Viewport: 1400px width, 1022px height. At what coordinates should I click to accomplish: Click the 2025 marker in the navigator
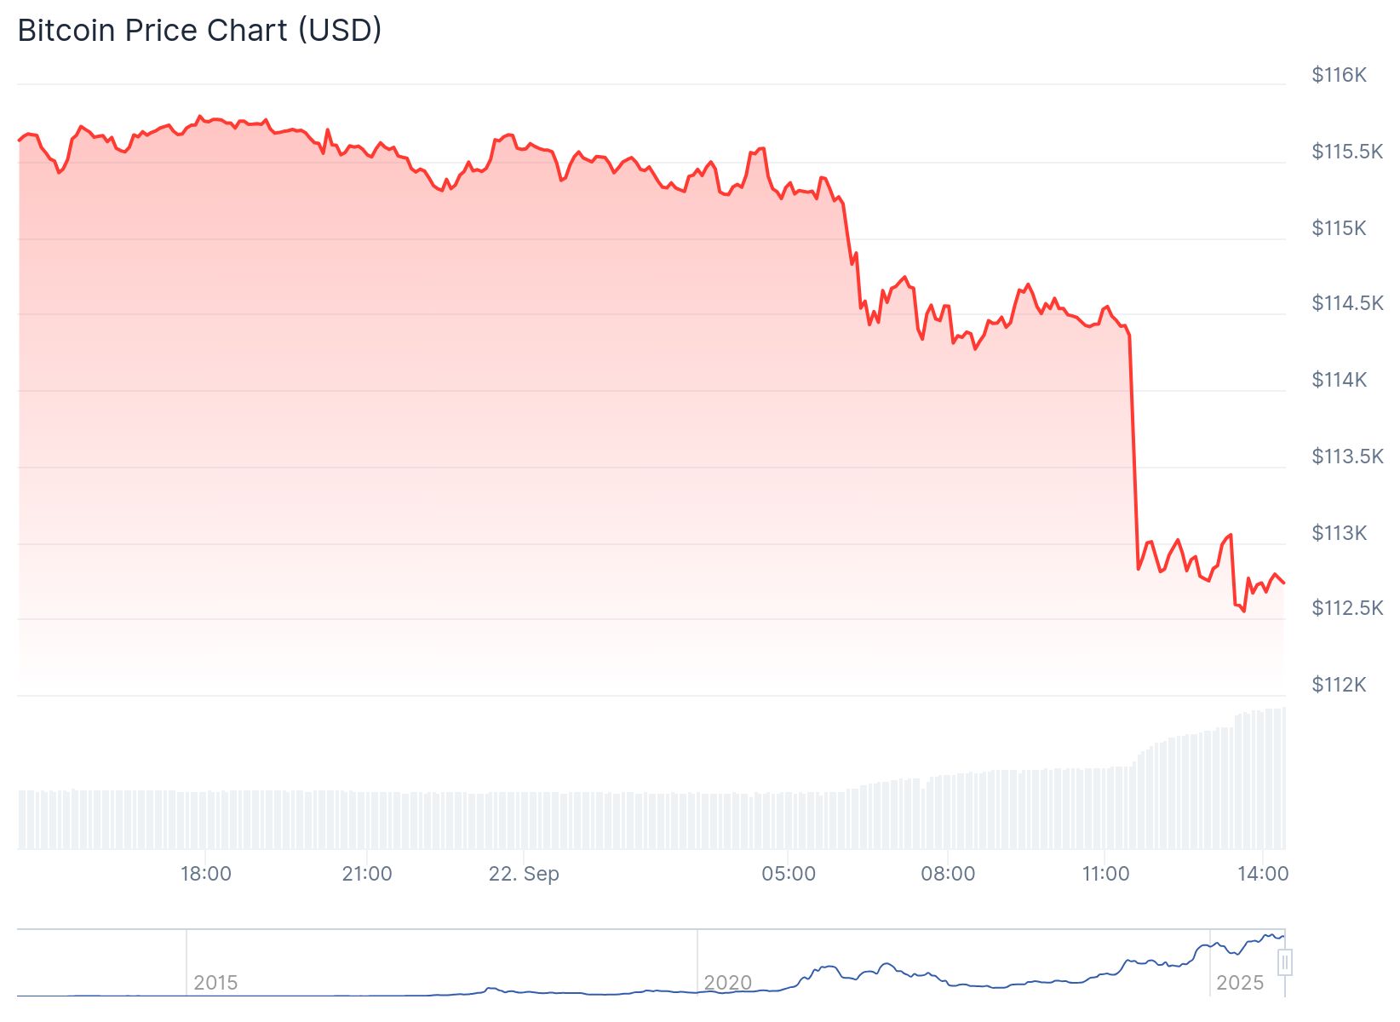(1239, 983)
